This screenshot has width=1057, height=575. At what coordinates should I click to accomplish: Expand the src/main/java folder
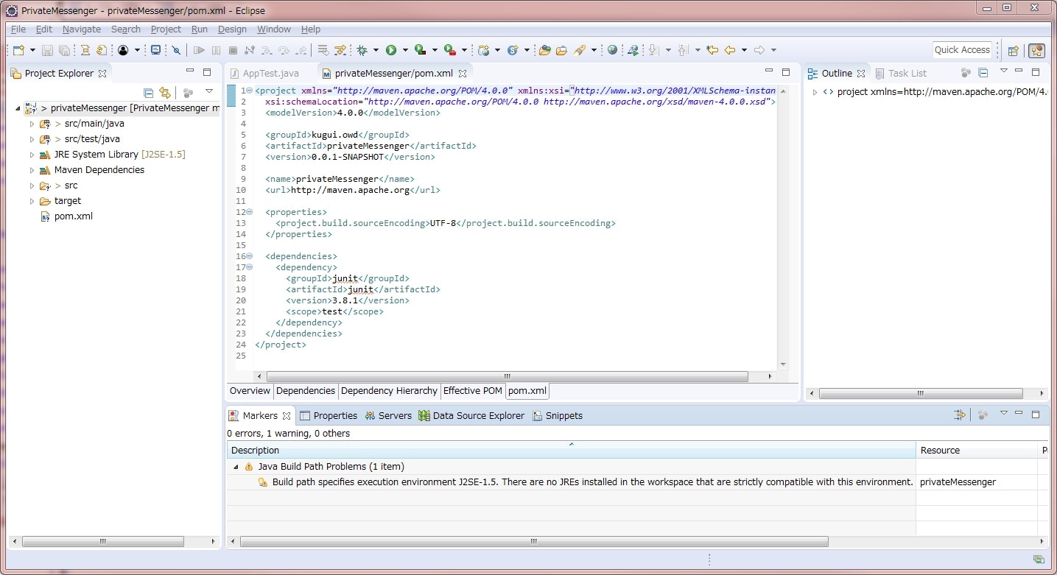point(32,124)
